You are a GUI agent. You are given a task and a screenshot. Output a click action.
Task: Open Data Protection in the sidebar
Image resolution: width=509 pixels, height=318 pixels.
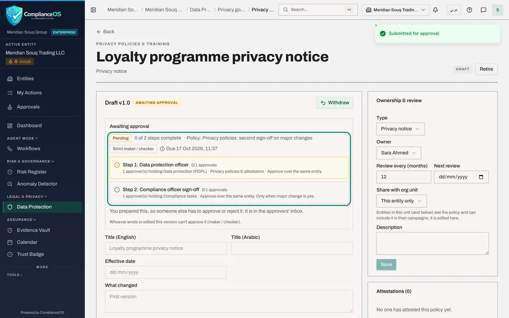pyautogui.click(x=43, y=207)
